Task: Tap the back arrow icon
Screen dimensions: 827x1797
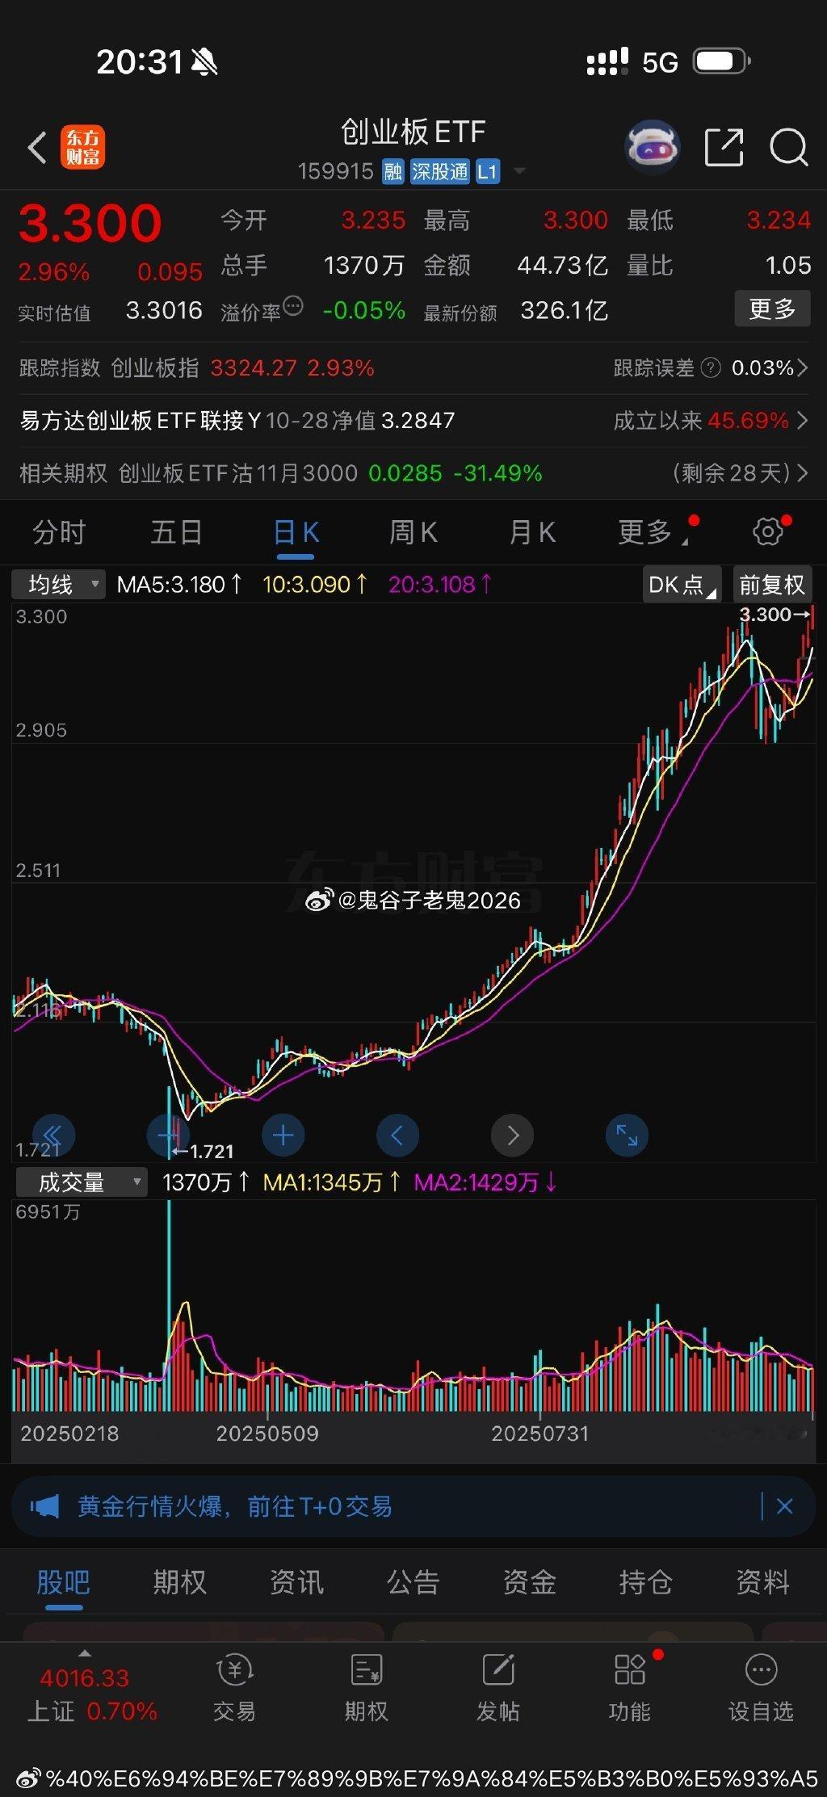Action: click(x=37, y=148)
